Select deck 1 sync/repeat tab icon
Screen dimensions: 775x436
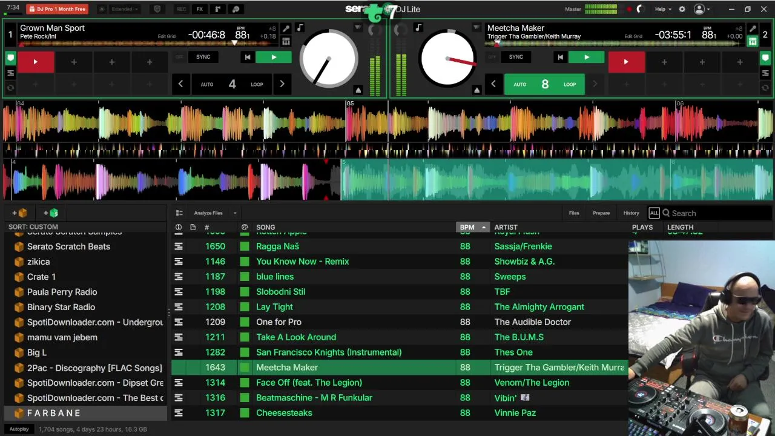tap(10, 88)
